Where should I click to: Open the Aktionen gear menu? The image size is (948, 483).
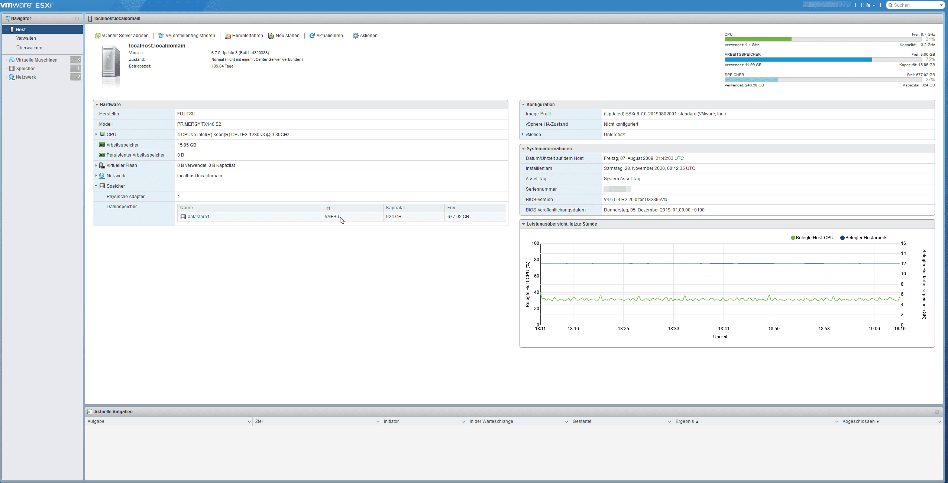pyautogui.click(x=365, y=36)
